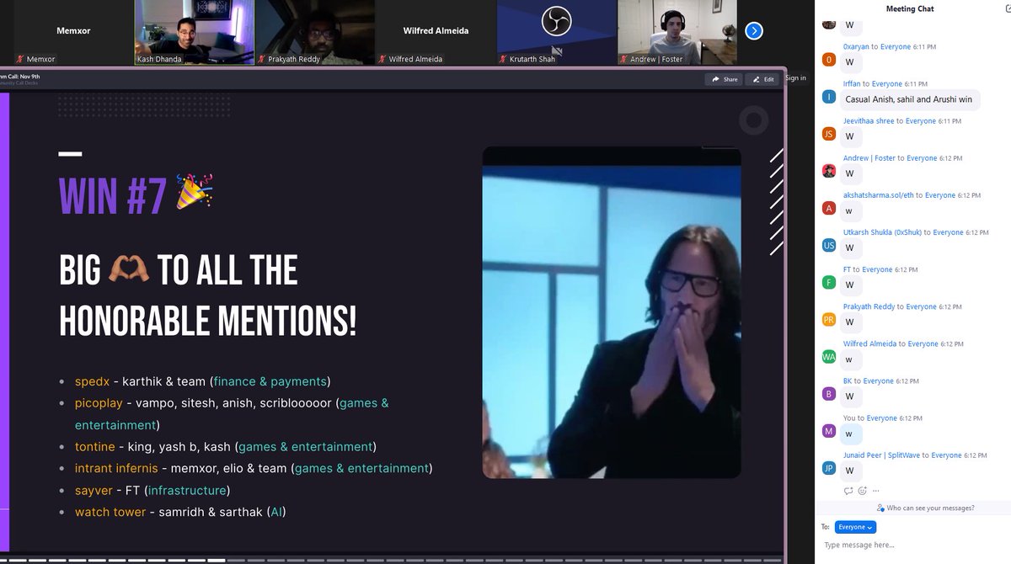
Task: Click Share in the slide deck toolbar
Action: (x=725, y=79)
